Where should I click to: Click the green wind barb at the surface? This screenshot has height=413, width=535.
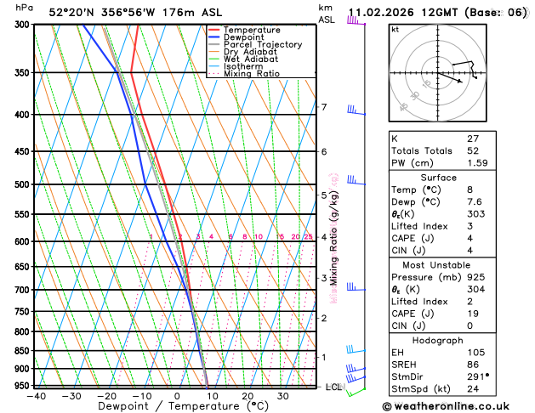click(354, 391)
